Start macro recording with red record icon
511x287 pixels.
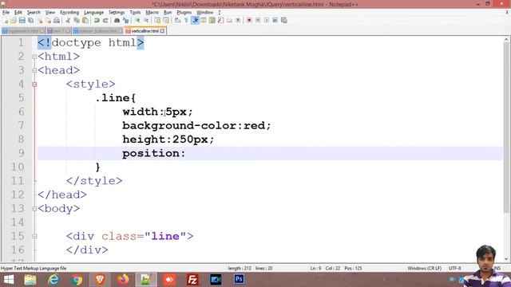pyautogui.click(x=249, y=21)
